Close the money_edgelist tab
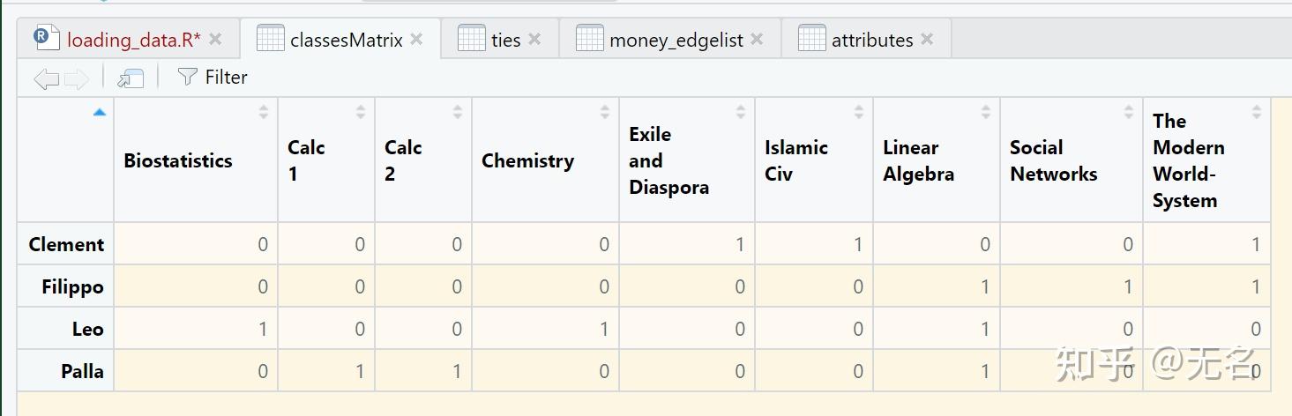1292x416 pixels. [757, 40]
